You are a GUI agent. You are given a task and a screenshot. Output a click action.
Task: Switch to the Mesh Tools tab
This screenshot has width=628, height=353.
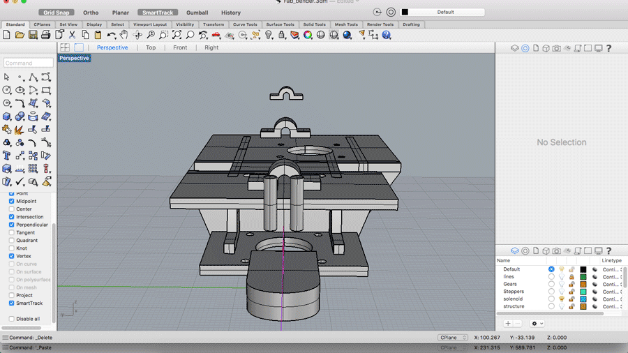[346, 24]
